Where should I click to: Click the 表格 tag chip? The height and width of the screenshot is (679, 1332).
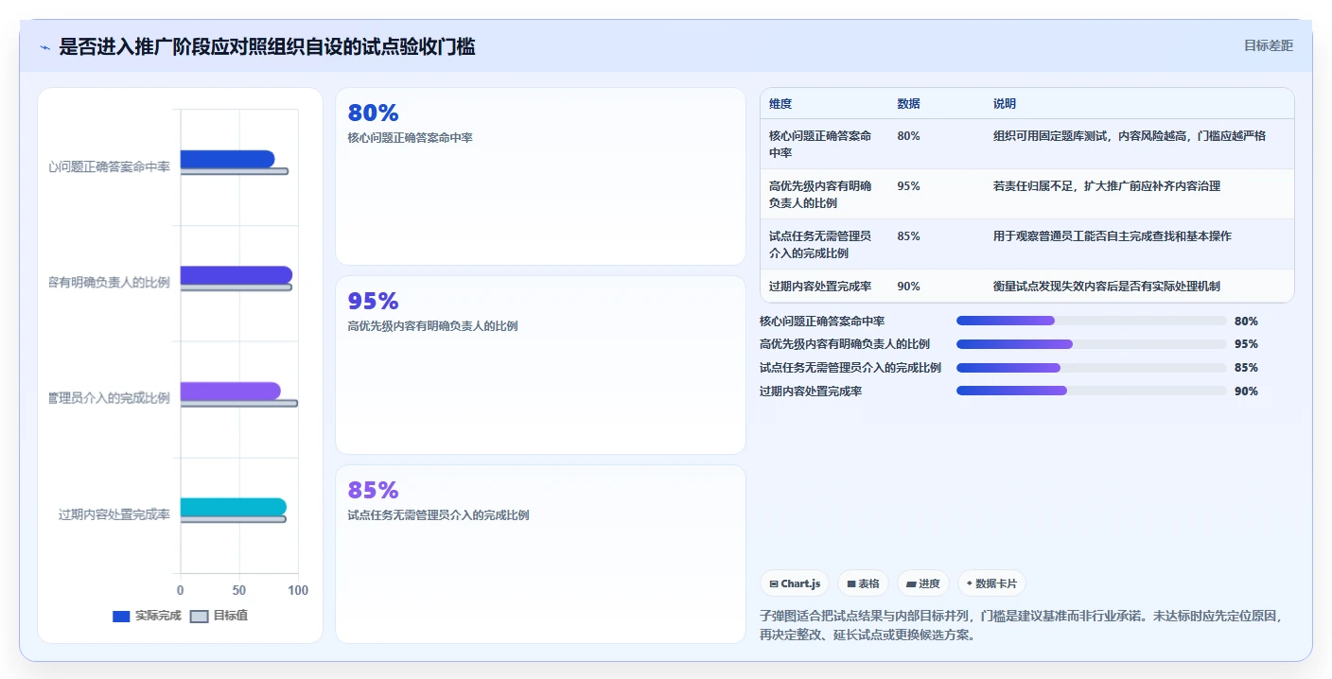point(863,583)
